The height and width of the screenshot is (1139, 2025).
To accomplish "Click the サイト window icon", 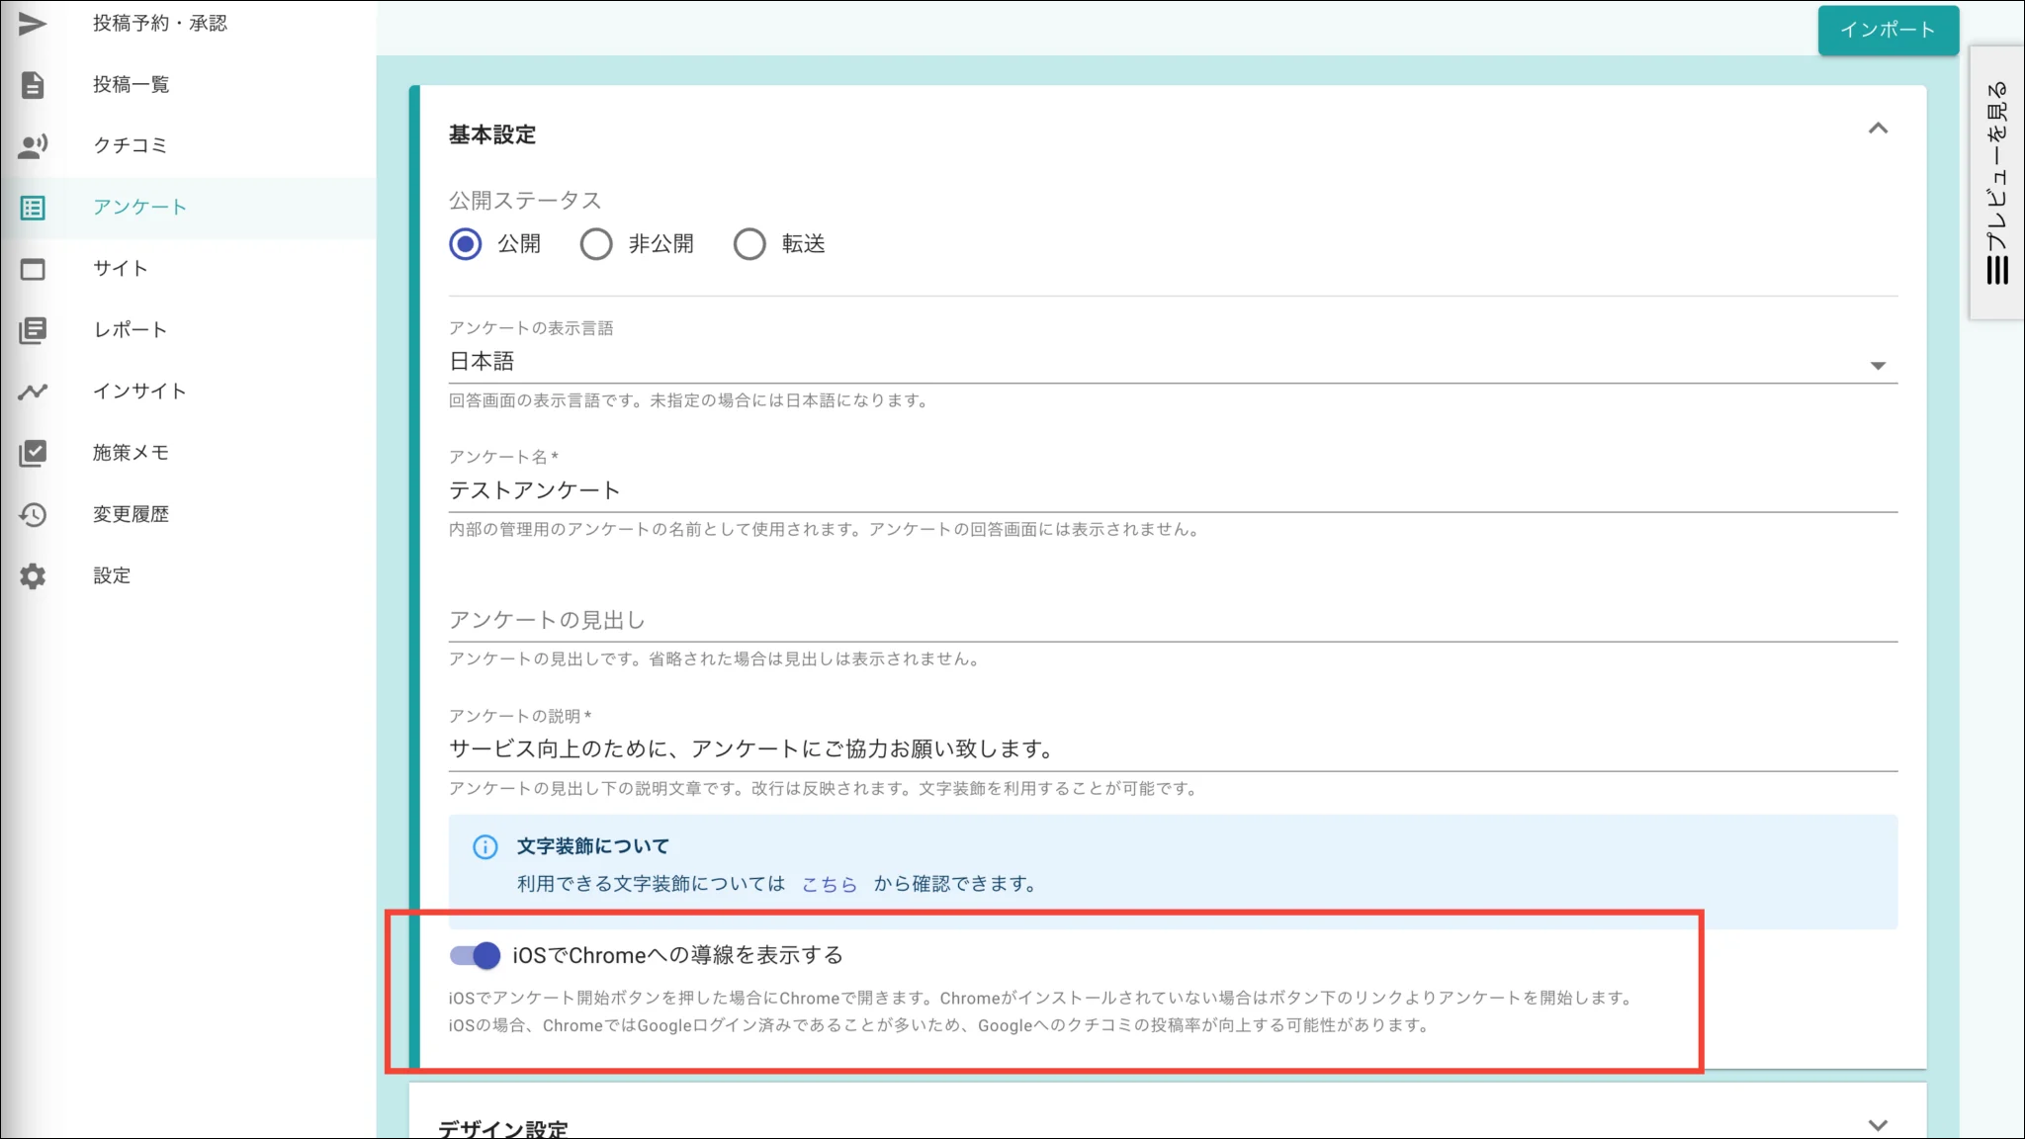I will pyautogui.click(x=33, y=269).
